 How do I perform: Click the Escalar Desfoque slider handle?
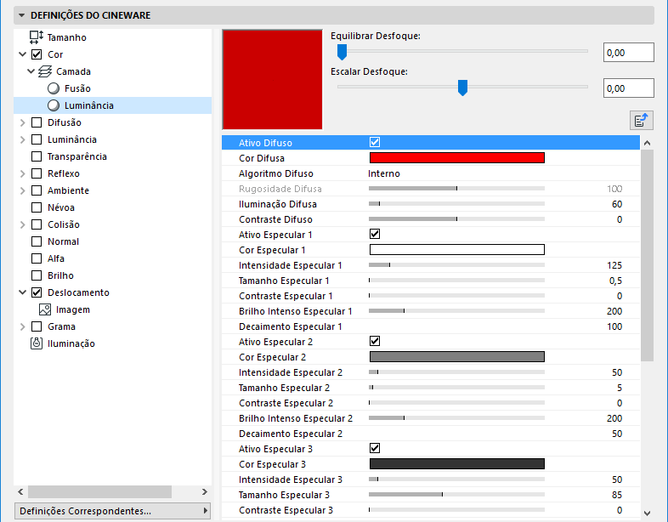[462, 88]
